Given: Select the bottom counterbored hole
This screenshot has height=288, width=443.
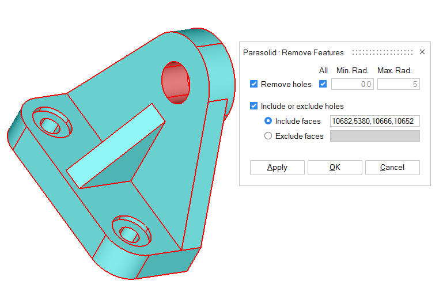Looking at the screenshot, I should click(131, 232).
